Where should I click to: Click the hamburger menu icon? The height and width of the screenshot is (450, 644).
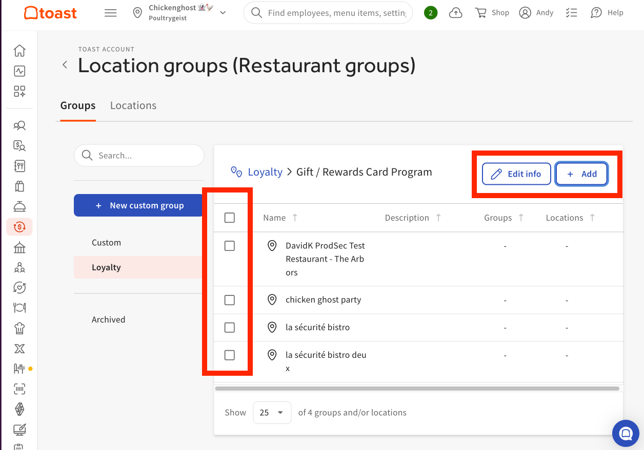(x=111, y=13)
